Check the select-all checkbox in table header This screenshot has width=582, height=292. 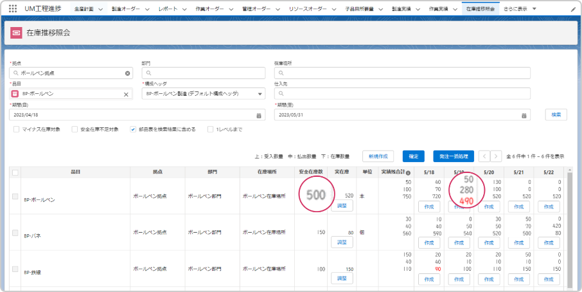coord(15,172)
